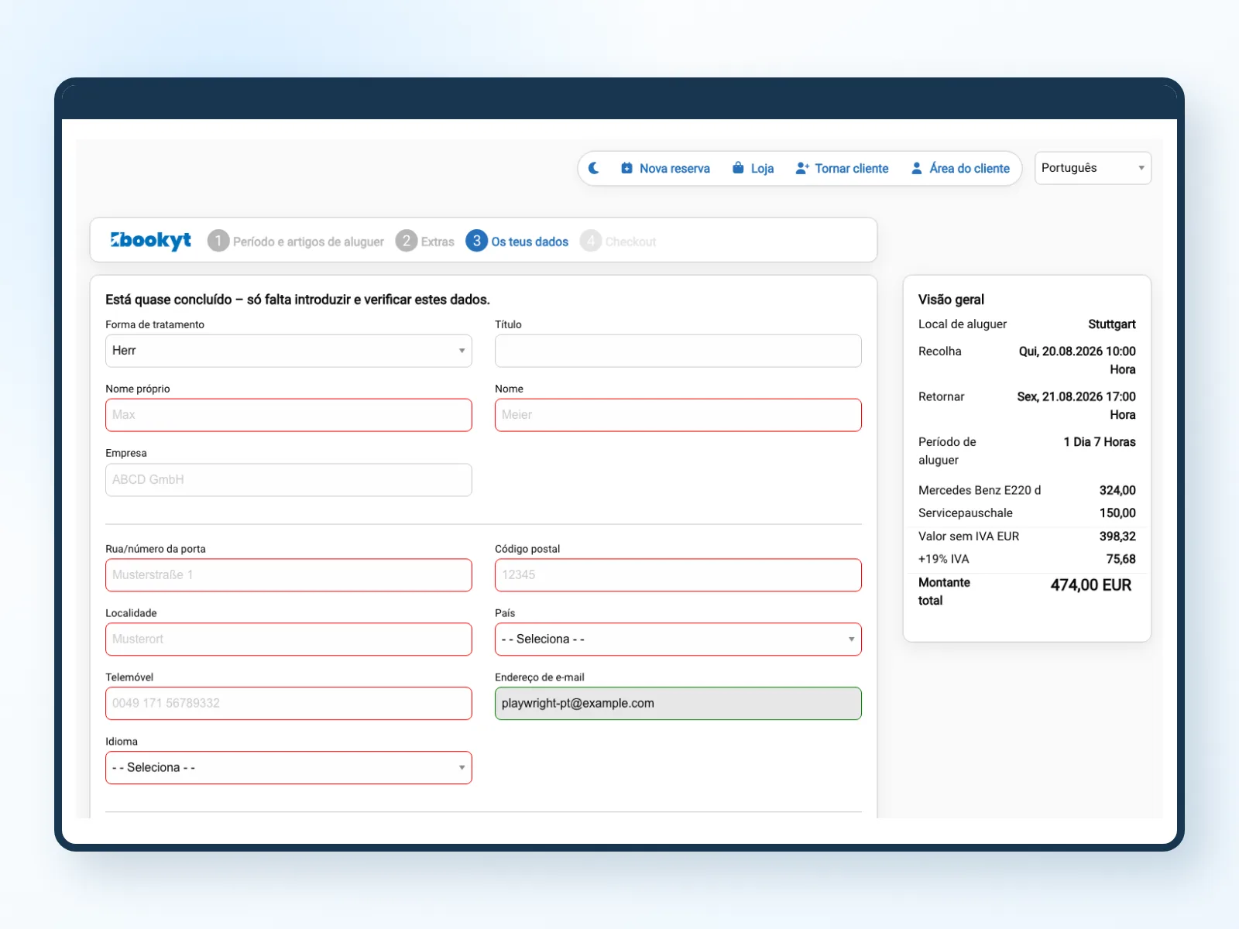Click the 1 Dia 7 Horas period value
The image size is (1239, 929).
coord(1100,442)
